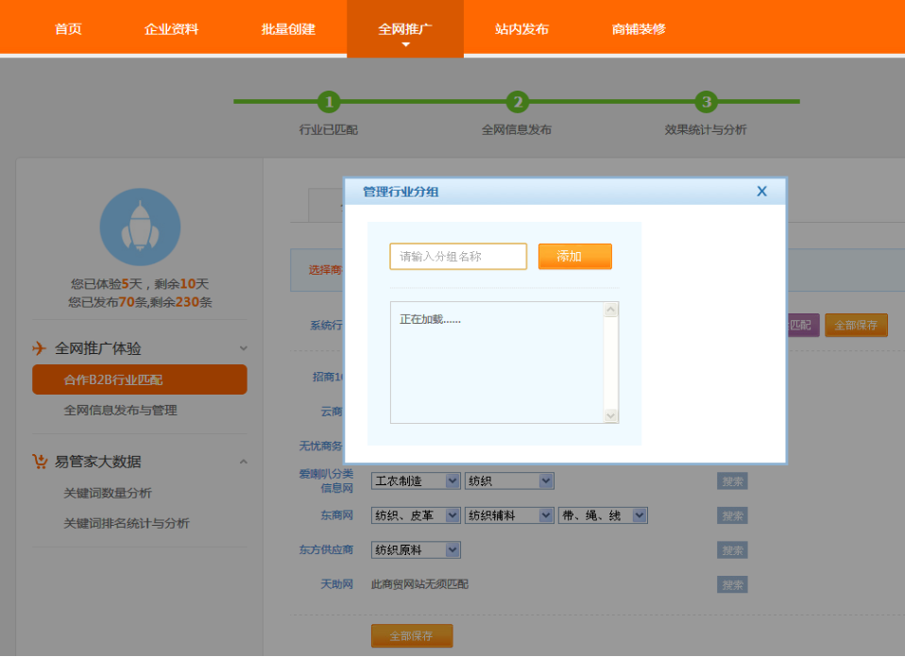Screen dimensions: 905x657
Task: Click the airplane icon beside 全网推广体验
Action: 40,348
